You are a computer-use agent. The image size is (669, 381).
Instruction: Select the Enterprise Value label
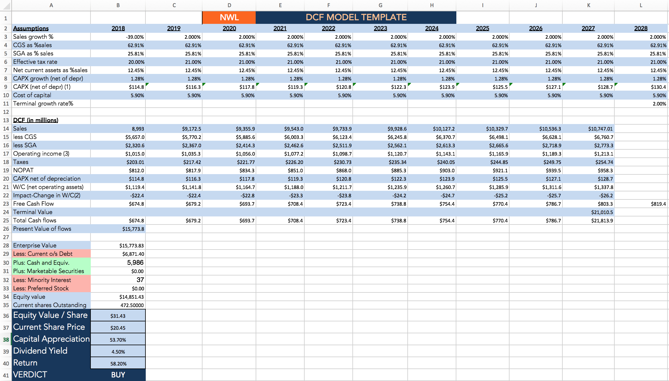[51, 245]
